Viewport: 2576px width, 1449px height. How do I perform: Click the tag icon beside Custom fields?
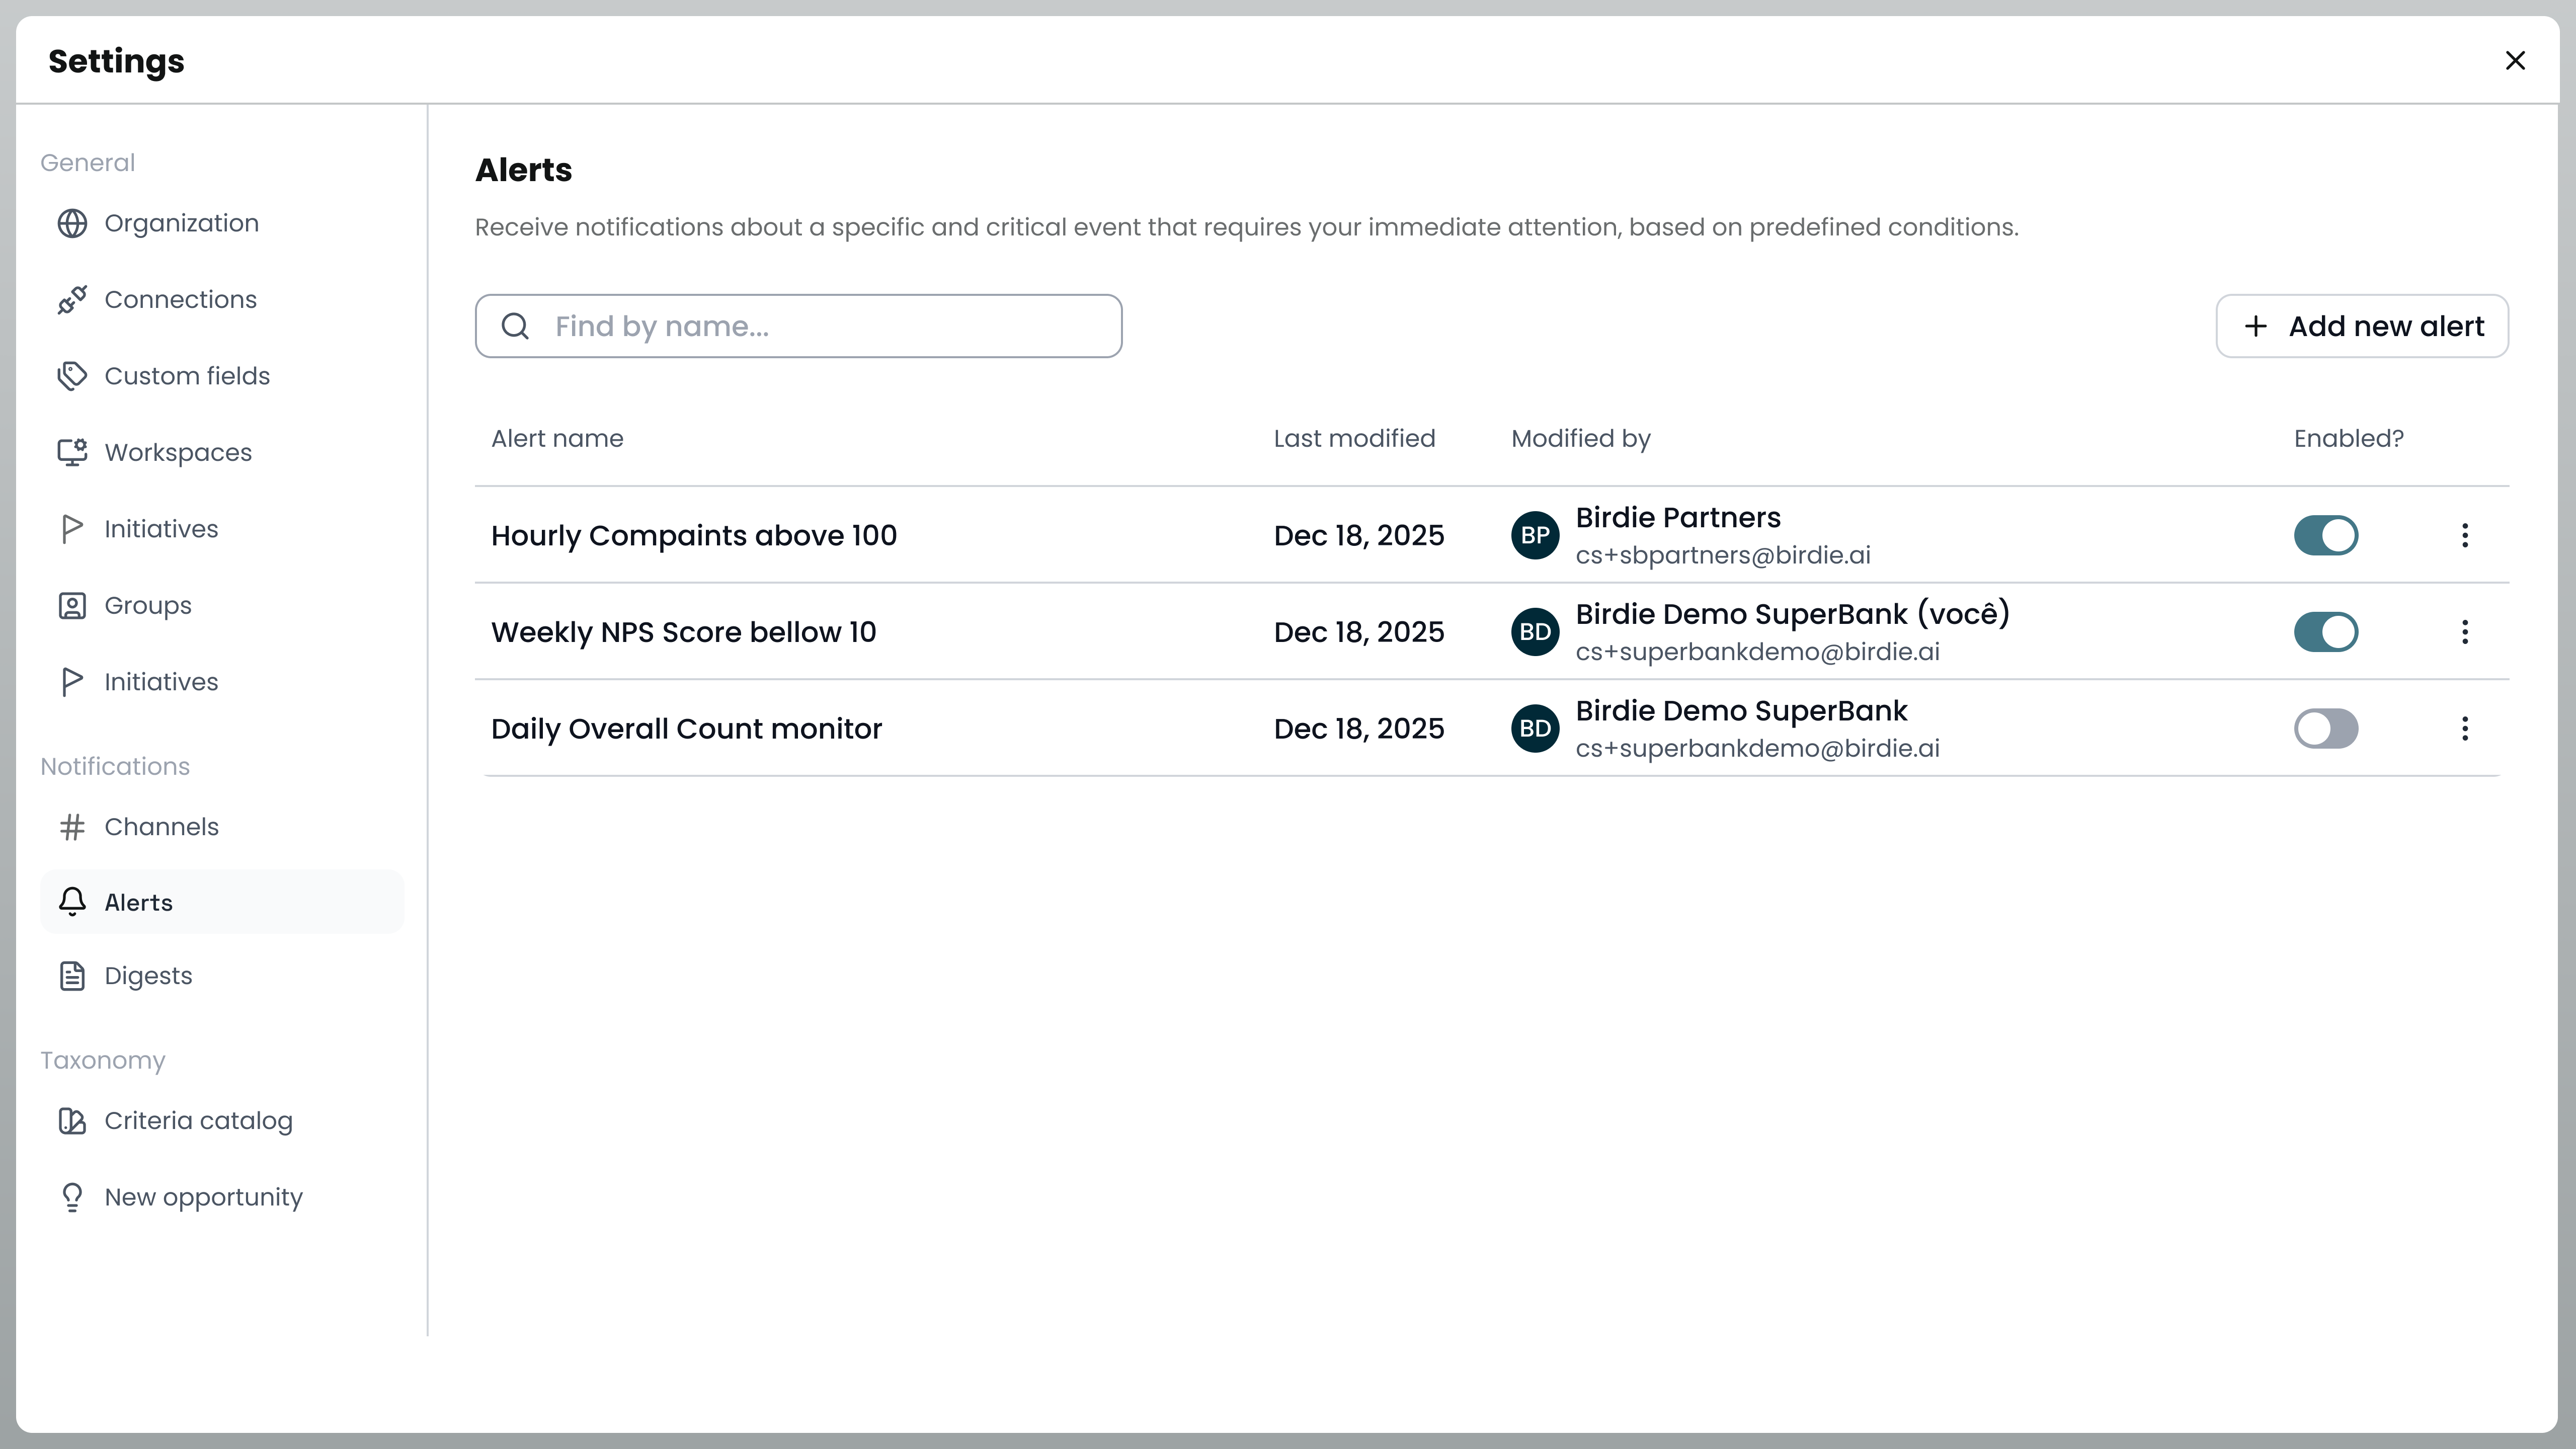coord(72,376)
